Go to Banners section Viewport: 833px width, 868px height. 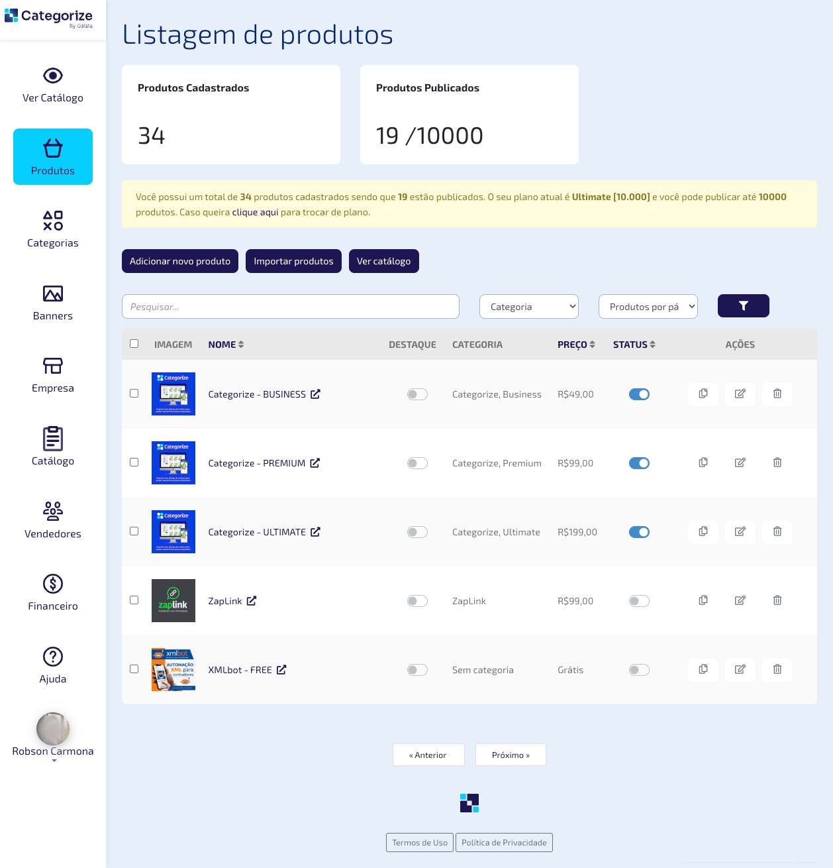pyautogui.click(x=53, y=302)
